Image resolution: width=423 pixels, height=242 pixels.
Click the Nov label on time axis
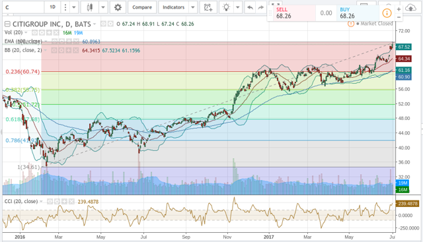point(227,237)
